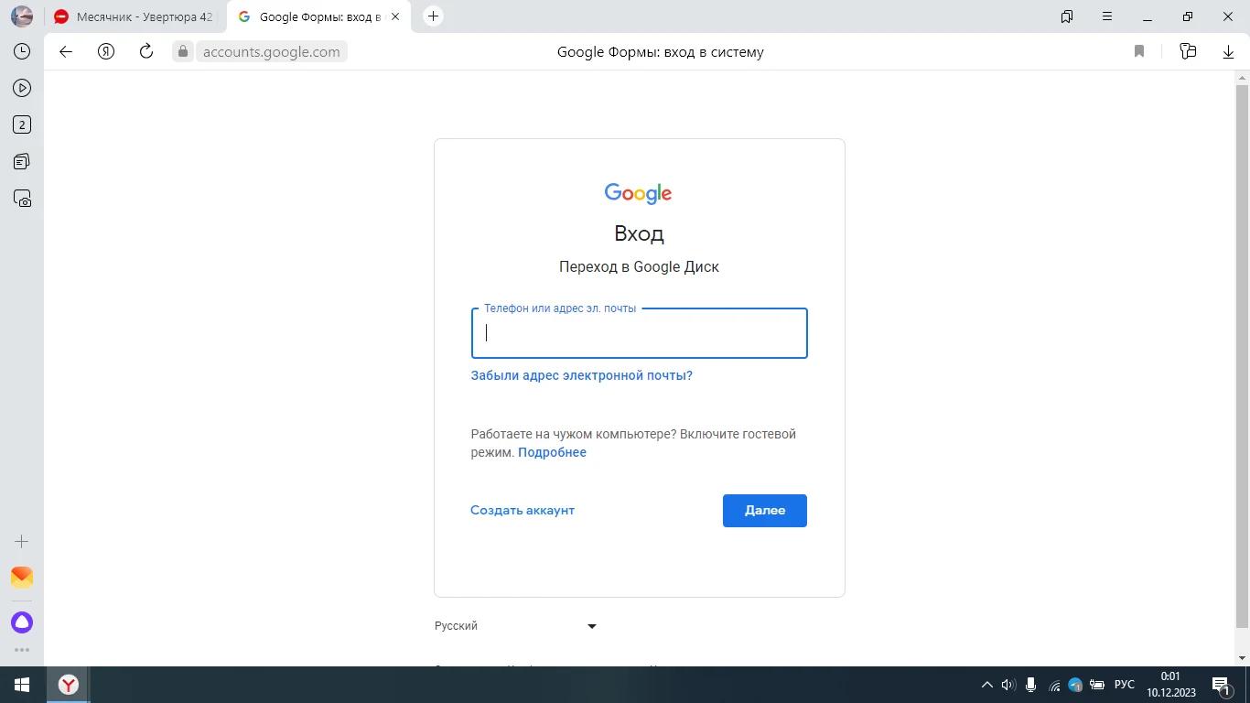Open the Забыли адрес электронной почты link
The height and width of the screenshot is (703, 1250).
click(581, 375)
